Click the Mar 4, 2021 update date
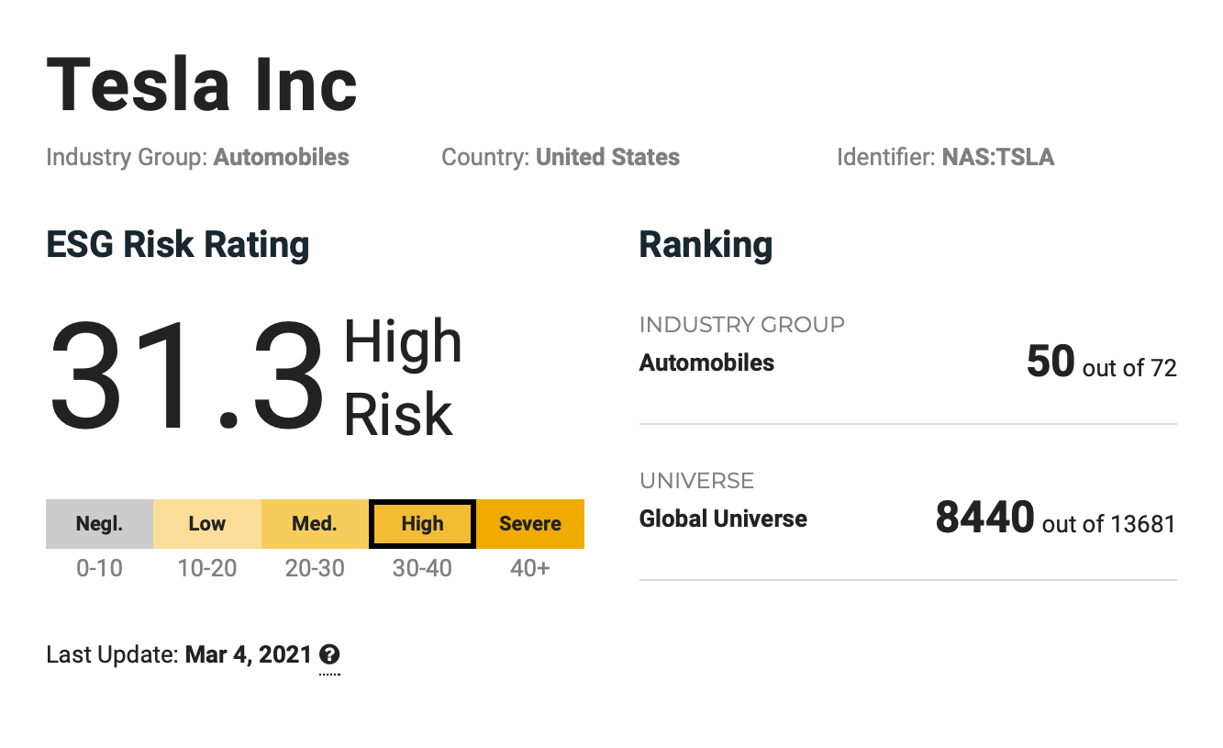 (x=248, y=655)
